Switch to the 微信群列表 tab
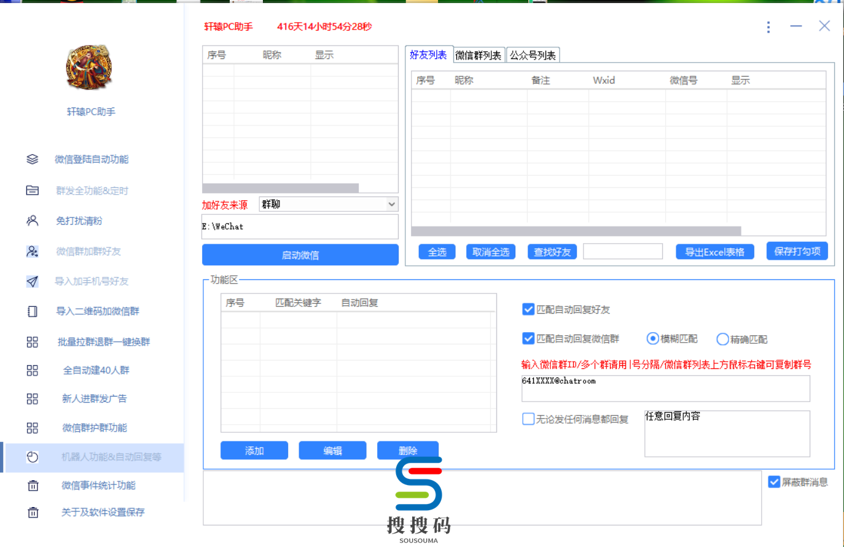844x547 pixels. point(479,55)
